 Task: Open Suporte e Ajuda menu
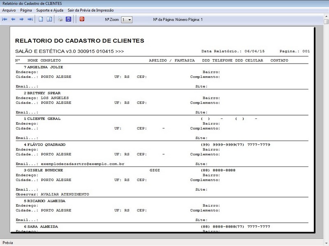[x=50, y=10]
